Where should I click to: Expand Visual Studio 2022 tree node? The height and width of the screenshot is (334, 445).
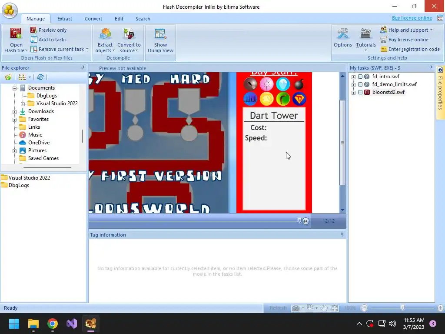pos(23,104)
